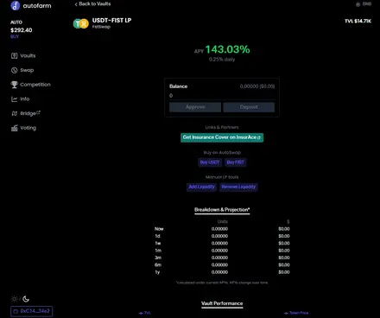This screenshot has width=380, height=318.
Task: Click the Now row label
Action: [x=159, y=229]
